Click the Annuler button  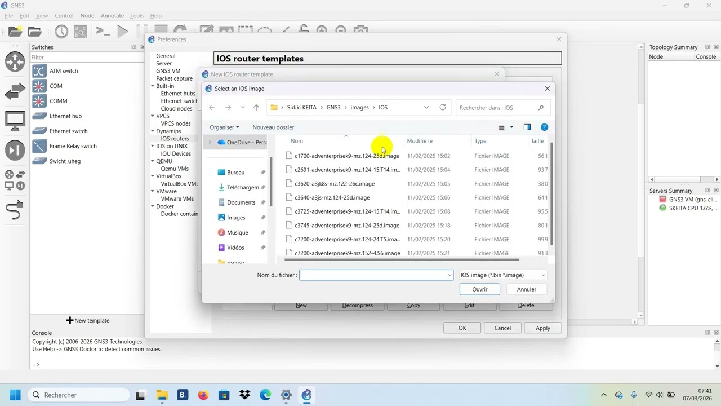coord(527,289)
